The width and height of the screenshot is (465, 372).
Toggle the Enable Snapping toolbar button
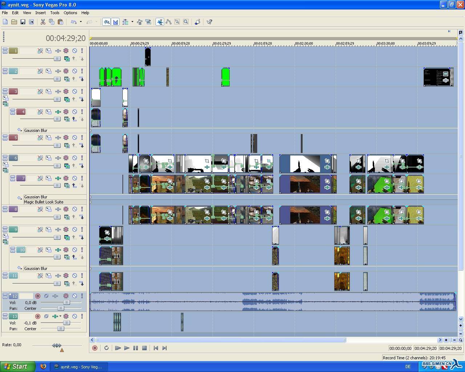[x=106, y=22]
